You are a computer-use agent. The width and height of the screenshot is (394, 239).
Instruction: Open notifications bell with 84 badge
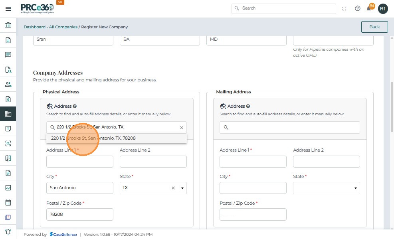point(369,8)
